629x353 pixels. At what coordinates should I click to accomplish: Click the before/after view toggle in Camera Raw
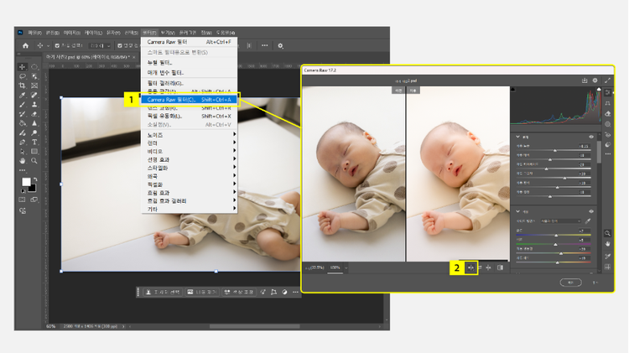pyautogui.click(x=471, y=267)
